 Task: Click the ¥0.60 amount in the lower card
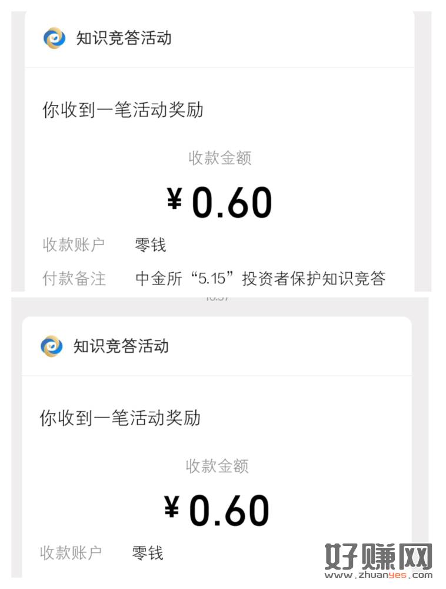click(217, 511)
